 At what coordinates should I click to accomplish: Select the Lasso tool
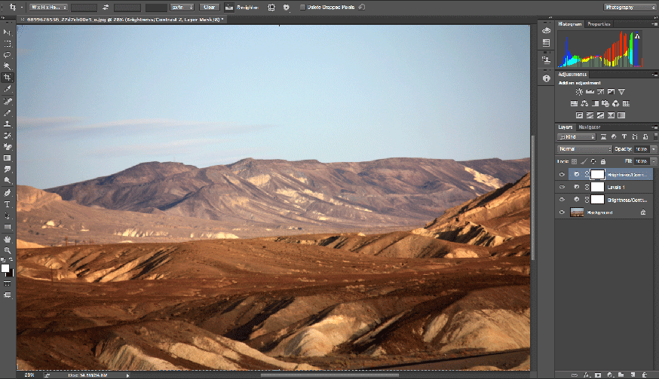pyautogui.click(x=8, y=55)
